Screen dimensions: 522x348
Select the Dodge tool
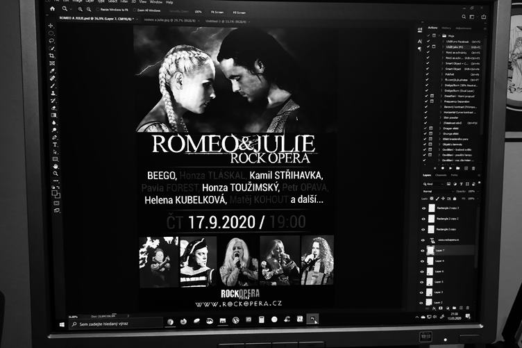[54, 130]
